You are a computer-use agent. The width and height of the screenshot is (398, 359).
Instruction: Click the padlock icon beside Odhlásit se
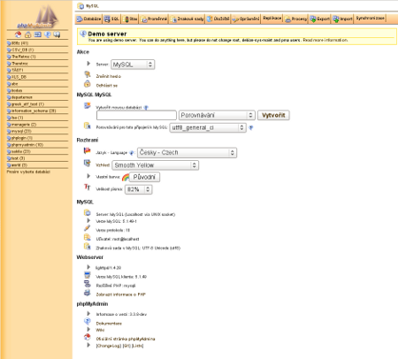[88, 84]
